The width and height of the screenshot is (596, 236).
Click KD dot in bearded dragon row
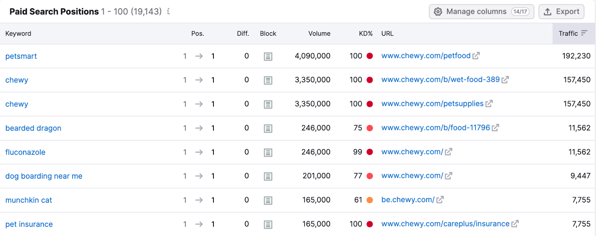[x=370, y=128]
